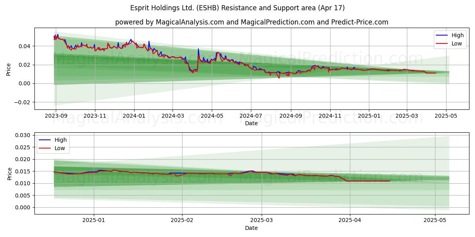Click the 2024-09 date tick label
This screenshot has height=237, width=475.
291,116
